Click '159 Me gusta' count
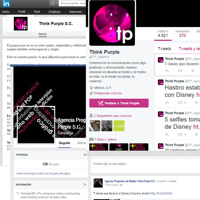200x200 pixels. (x=51, y=164)
